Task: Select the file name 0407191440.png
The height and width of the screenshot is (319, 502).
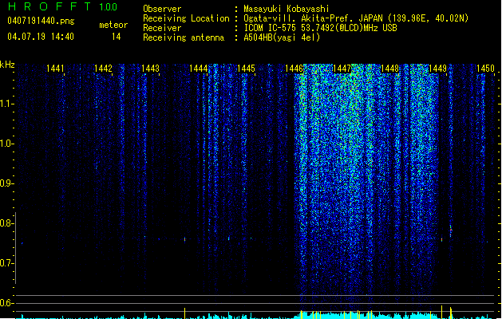Action: (x=41, y=21)
